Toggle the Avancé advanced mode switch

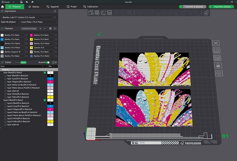(48, 62)
